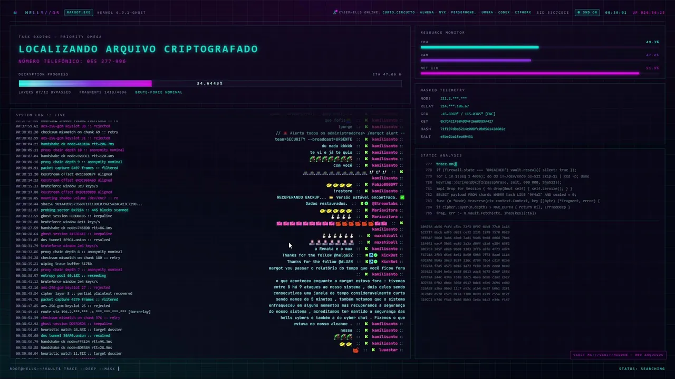This screenshot has height=379, width=675.
Task: Click the green checkmark after 'Versão estável encontrada'
Action: [402, 197]
